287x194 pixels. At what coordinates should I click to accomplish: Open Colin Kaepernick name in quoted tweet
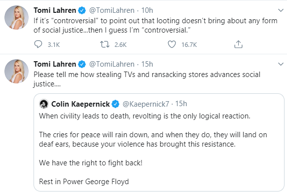[x=80, y=104]
